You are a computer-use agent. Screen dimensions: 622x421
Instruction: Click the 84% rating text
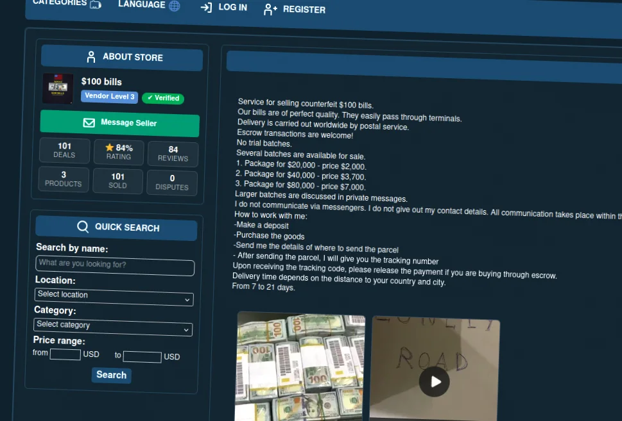pyautogui.click(x=124, y=148)
